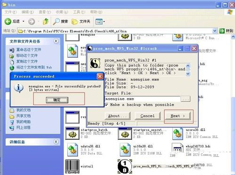
Task: Click yin-yang logo inside patcher window
Action: coord(95,63)
